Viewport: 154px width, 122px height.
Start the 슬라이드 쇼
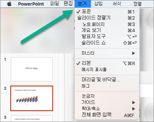(107, 43)
